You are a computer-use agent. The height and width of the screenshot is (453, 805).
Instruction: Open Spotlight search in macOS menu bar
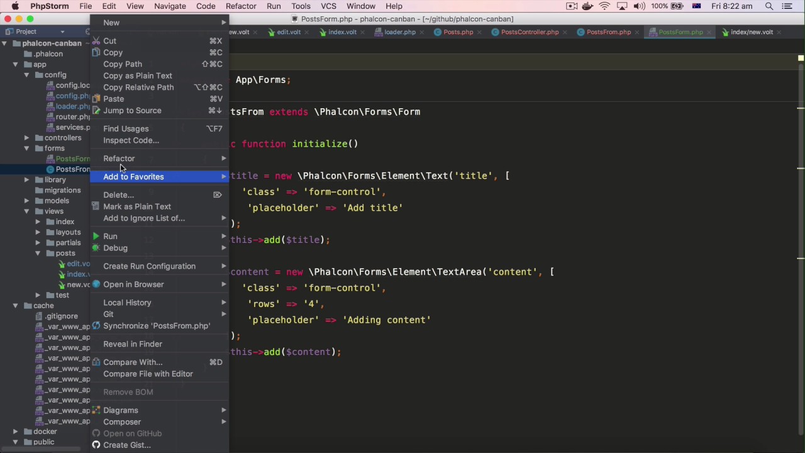click(x=769, y=6)
